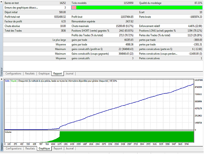Screen dimensions: 205x154
Task: Select modelling quality value 87.33%
Action: pos(198,3)
